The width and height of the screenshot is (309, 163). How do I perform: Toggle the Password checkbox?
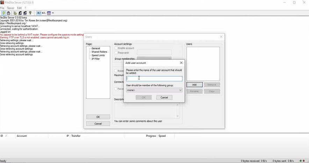pos(116,53)
